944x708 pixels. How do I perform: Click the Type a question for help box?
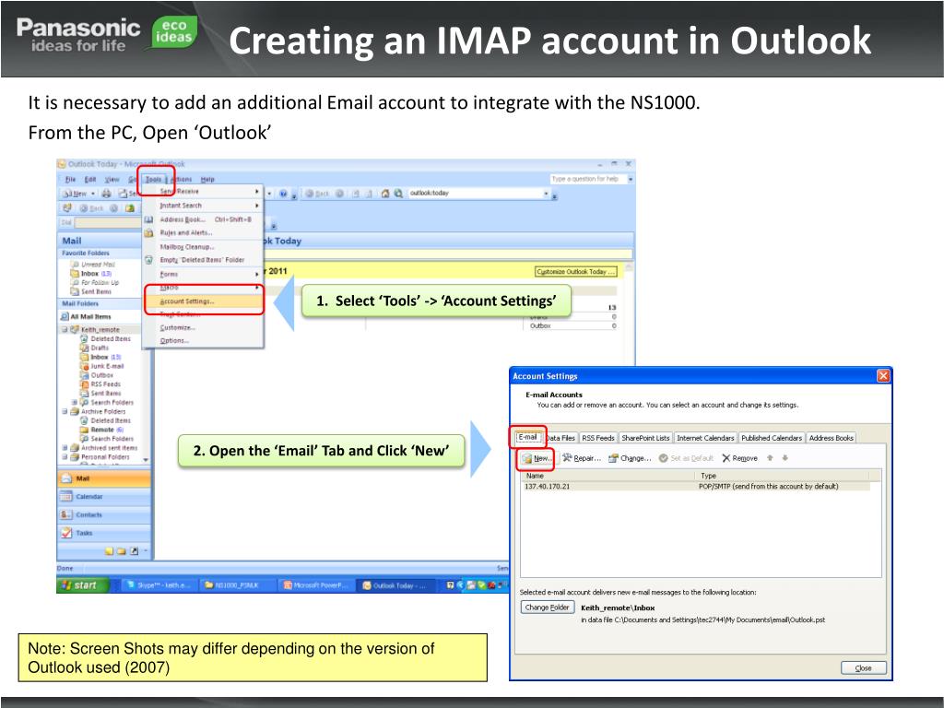(x=589, y=179)
